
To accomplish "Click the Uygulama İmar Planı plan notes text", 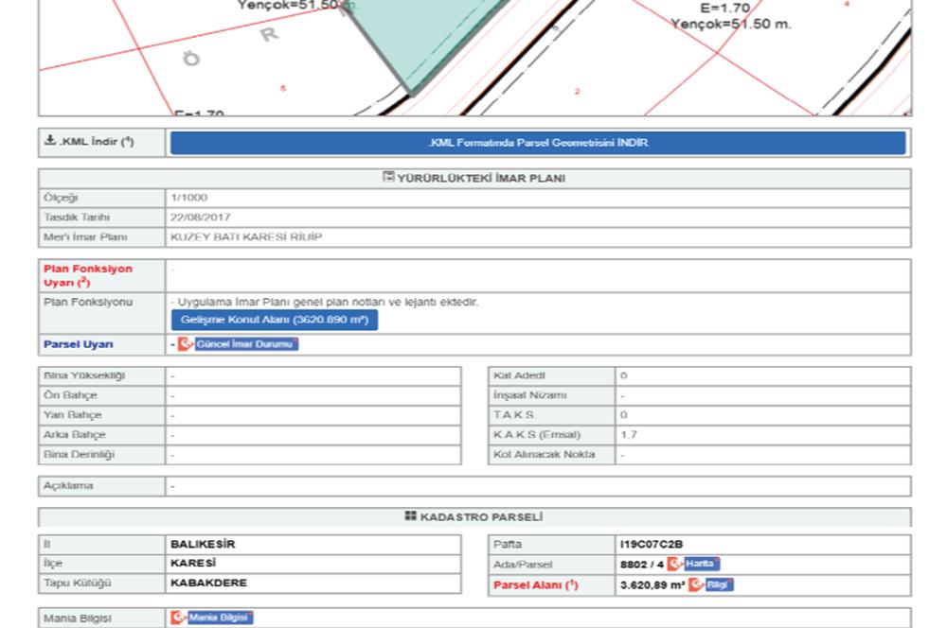I will click(328, 303).
